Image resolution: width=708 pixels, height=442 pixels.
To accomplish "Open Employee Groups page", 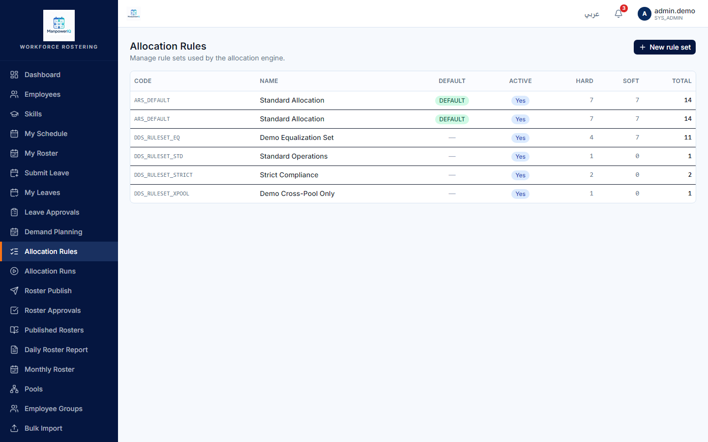I will tap(59, 409).
